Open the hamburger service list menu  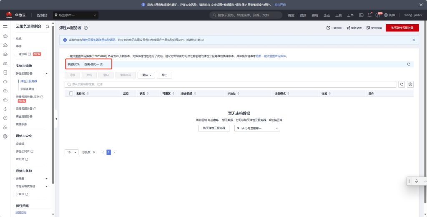pyautogui.click(x=5, y=25)
